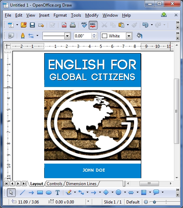Toggle AutoSpellcheck button

(x=93, y=25)
